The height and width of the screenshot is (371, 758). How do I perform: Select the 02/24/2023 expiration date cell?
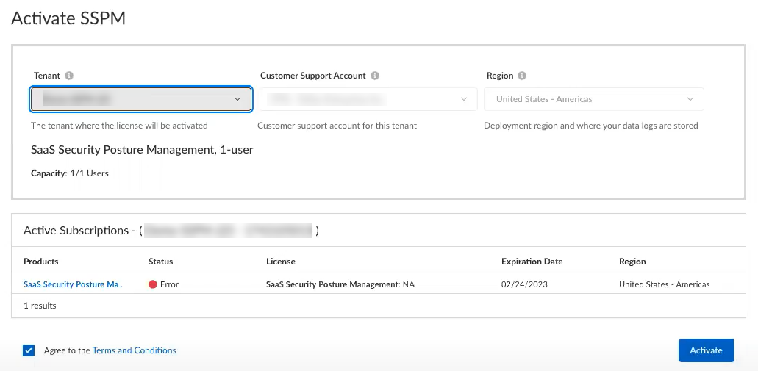(524, 284)
